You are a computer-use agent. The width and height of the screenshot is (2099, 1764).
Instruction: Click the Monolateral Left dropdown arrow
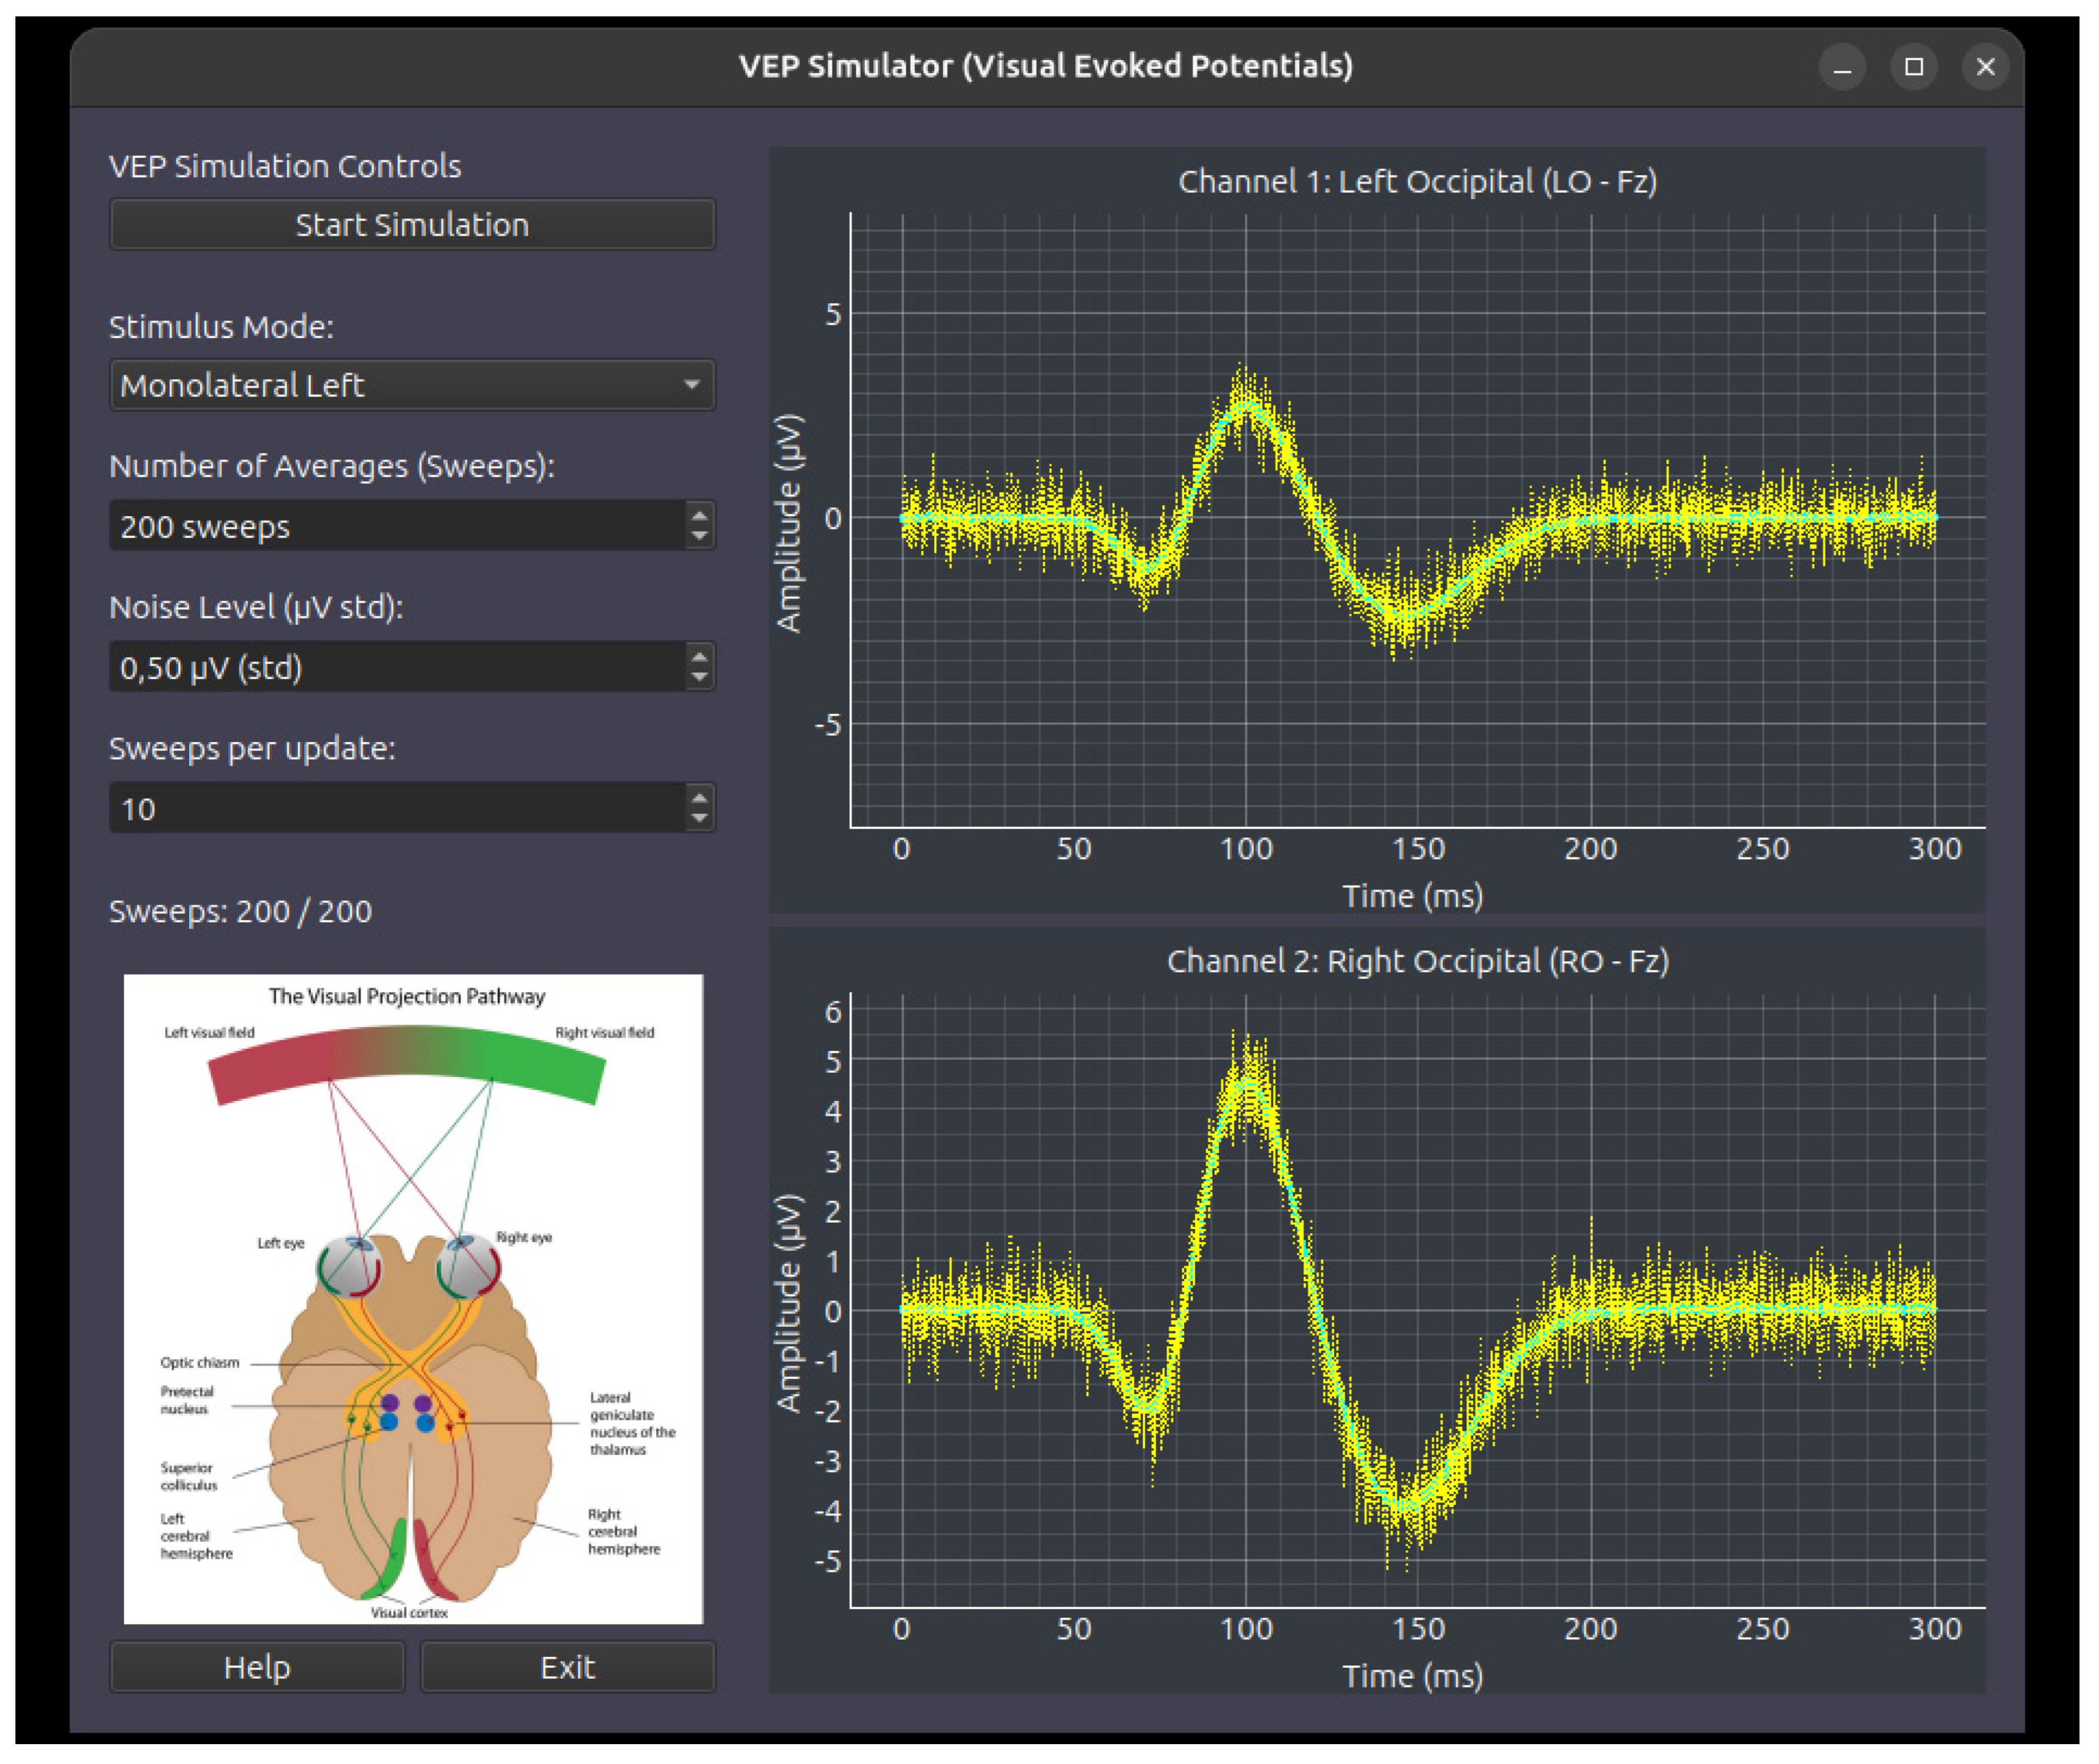[x=691, y=385]
